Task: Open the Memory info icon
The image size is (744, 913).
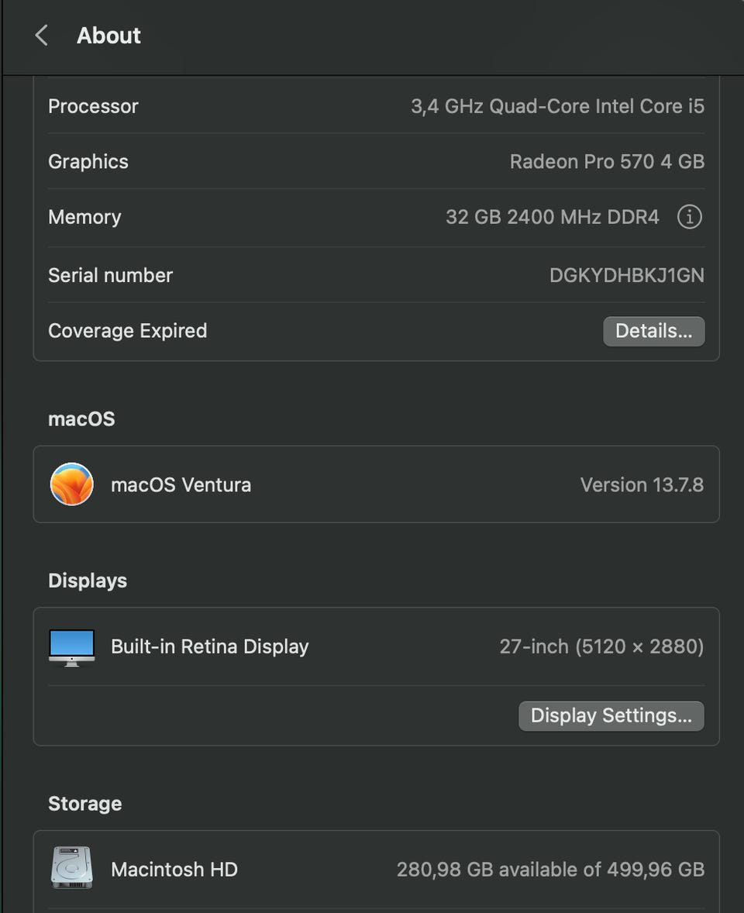Action: (689, 217)
